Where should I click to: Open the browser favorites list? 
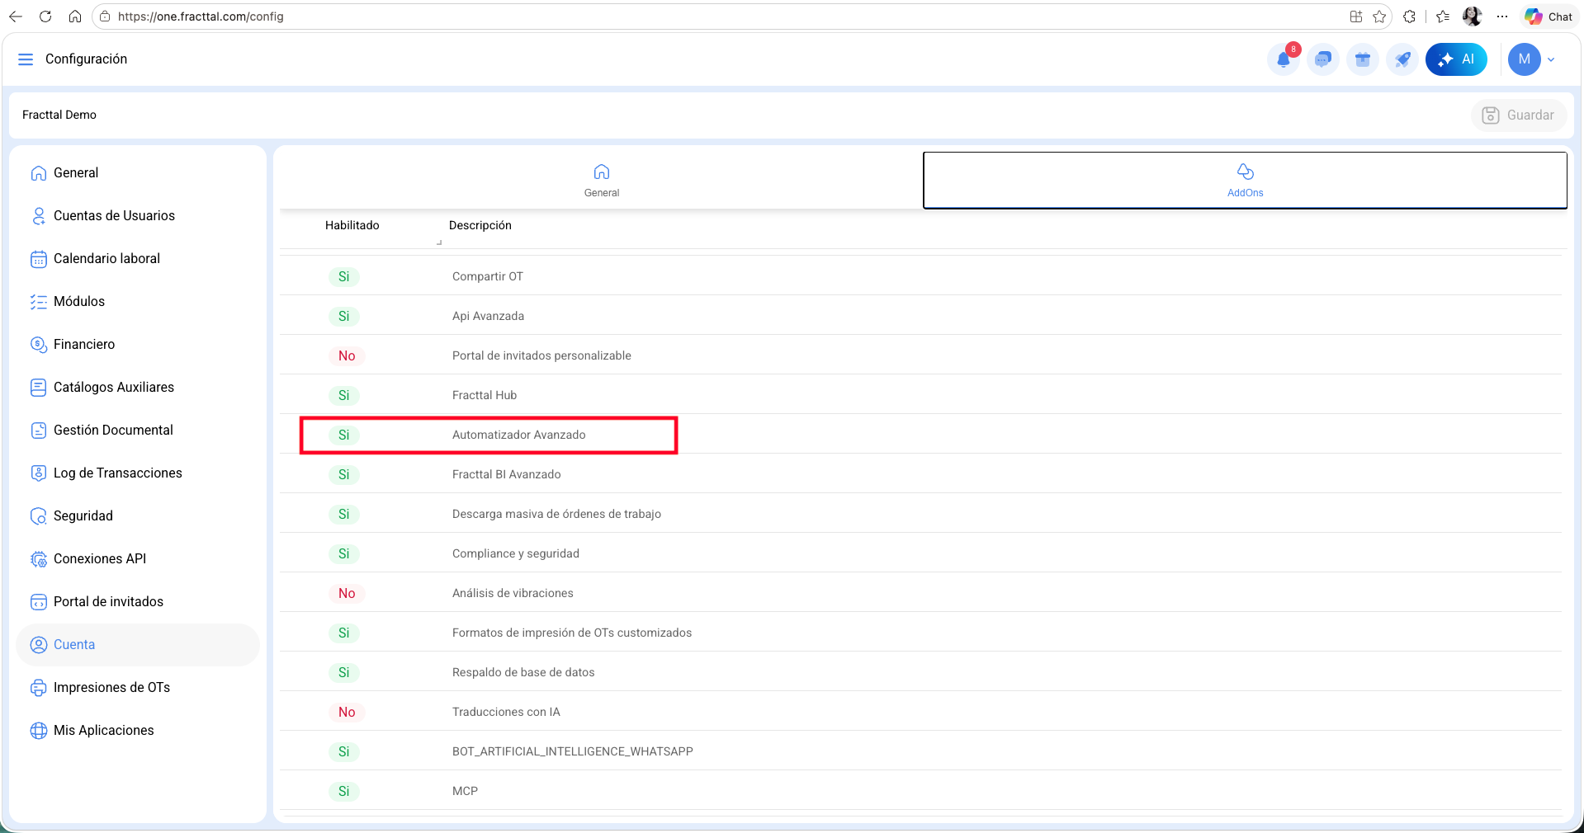(1443, 16)
